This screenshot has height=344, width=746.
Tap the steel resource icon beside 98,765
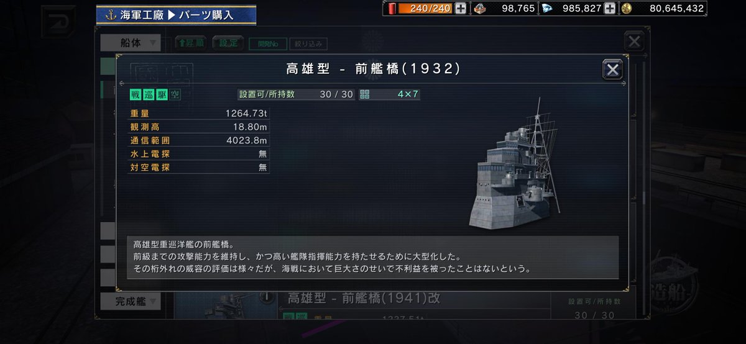click(x=479, y=8)
